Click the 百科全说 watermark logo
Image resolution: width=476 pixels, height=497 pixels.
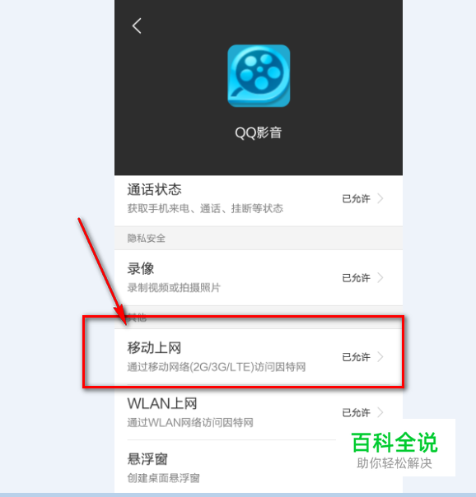click(x=394, y=449)
